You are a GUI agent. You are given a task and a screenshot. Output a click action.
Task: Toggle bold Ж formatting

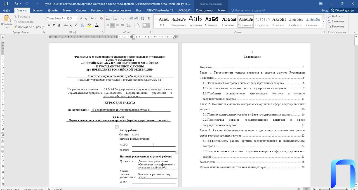49,25
